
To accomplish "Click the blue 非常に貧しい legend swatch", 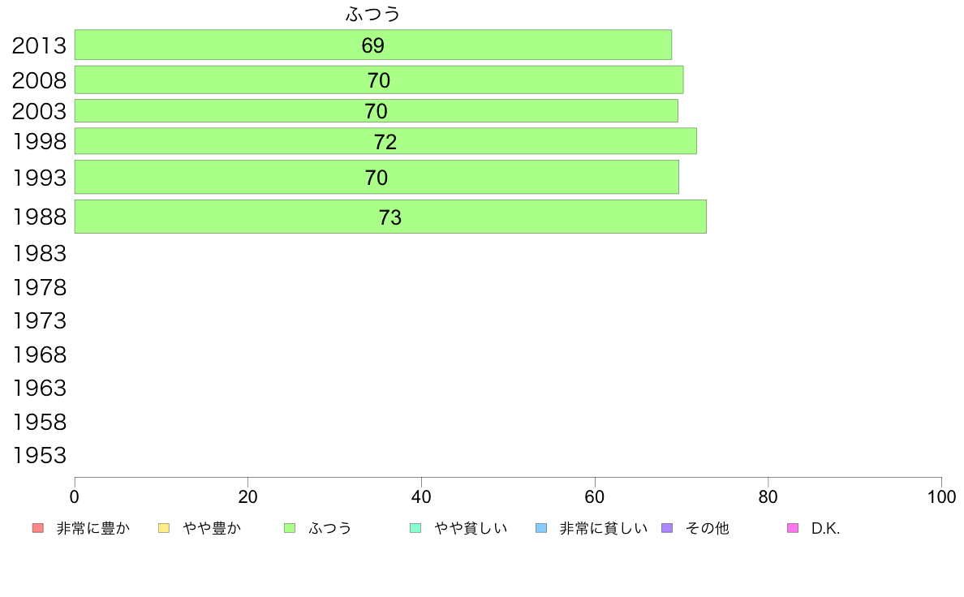I will pyautogui.click(x=541, y=528).
